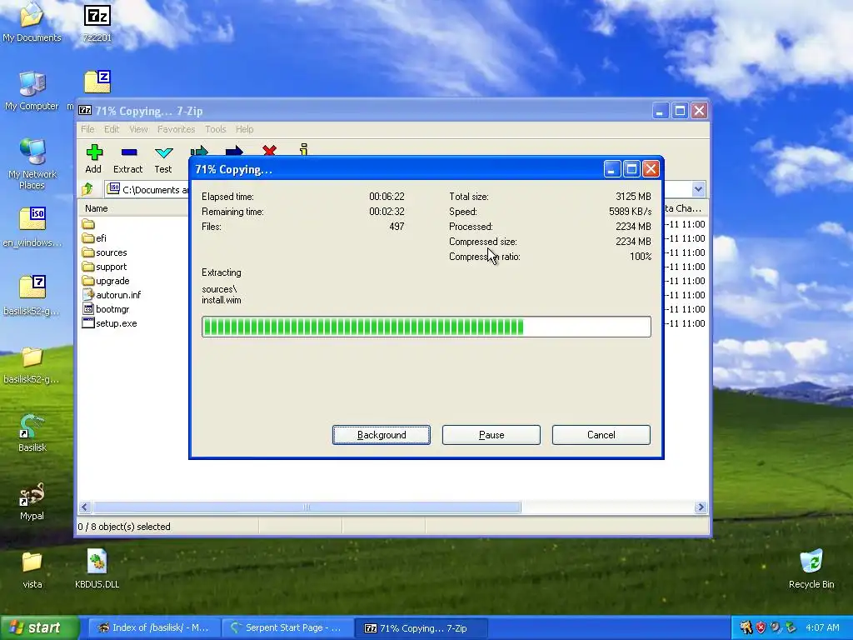Click the up-folder arrow icon

(87, 189)
